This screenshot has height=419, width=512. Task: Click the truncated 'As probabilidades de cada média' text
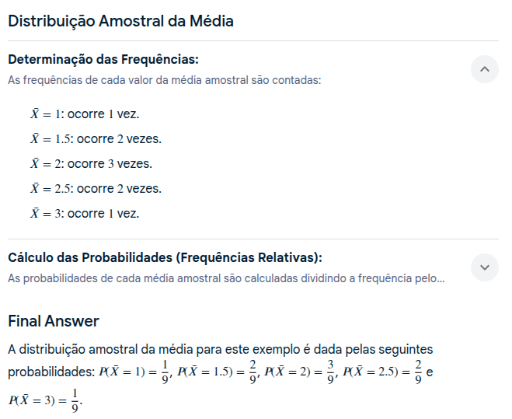point(225,278)
